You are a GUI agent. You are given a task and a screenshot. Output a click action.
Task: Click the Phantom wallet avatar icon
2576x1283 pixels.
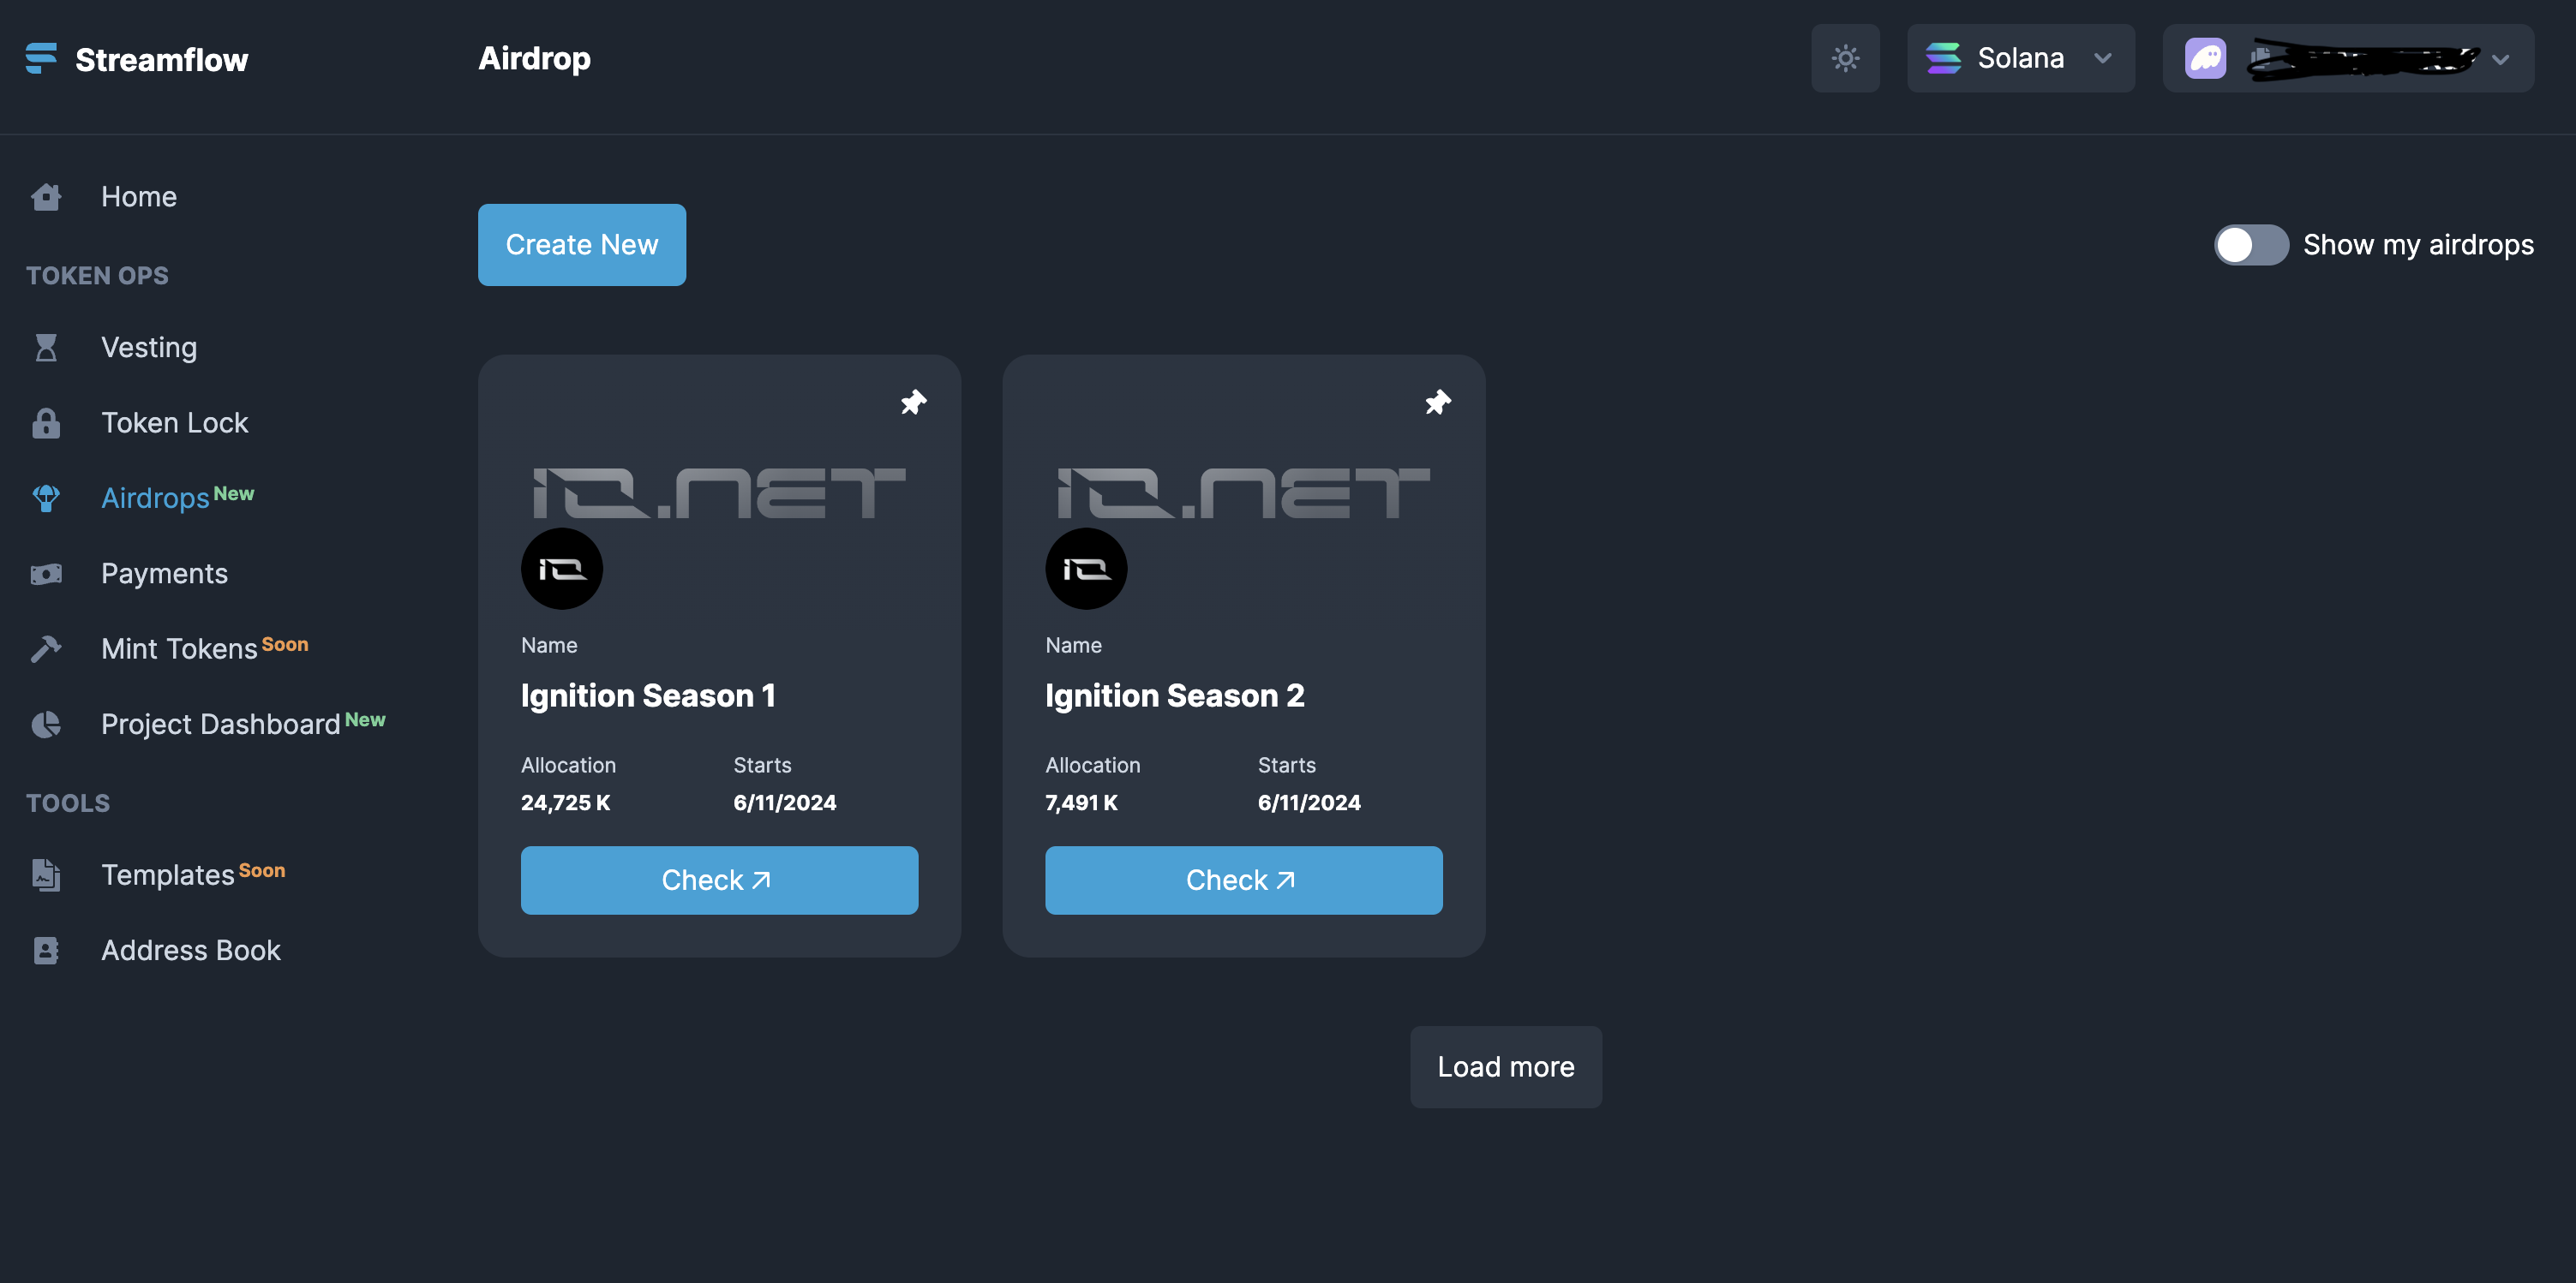(2205, 59)
